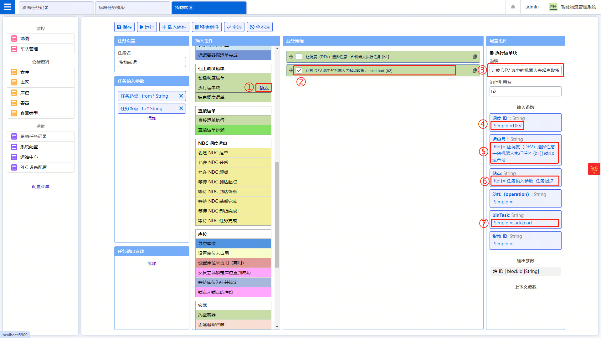Screen dimensions: 601x338
Task: Click the 库区 sidebar icon
Action: 14,82
